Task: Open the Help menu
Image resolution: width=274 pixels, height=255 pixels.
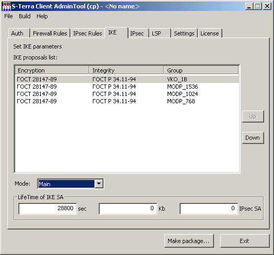Action: (42, 16)
